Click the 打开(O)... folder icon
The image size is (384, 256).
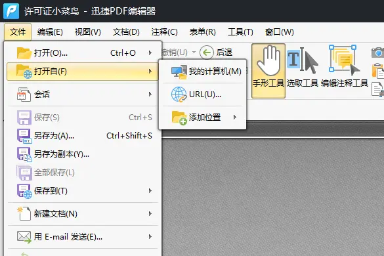coord(24,53)
